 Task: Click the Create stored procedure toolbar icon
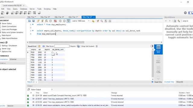pyautogui.click(x=25, y=13)
